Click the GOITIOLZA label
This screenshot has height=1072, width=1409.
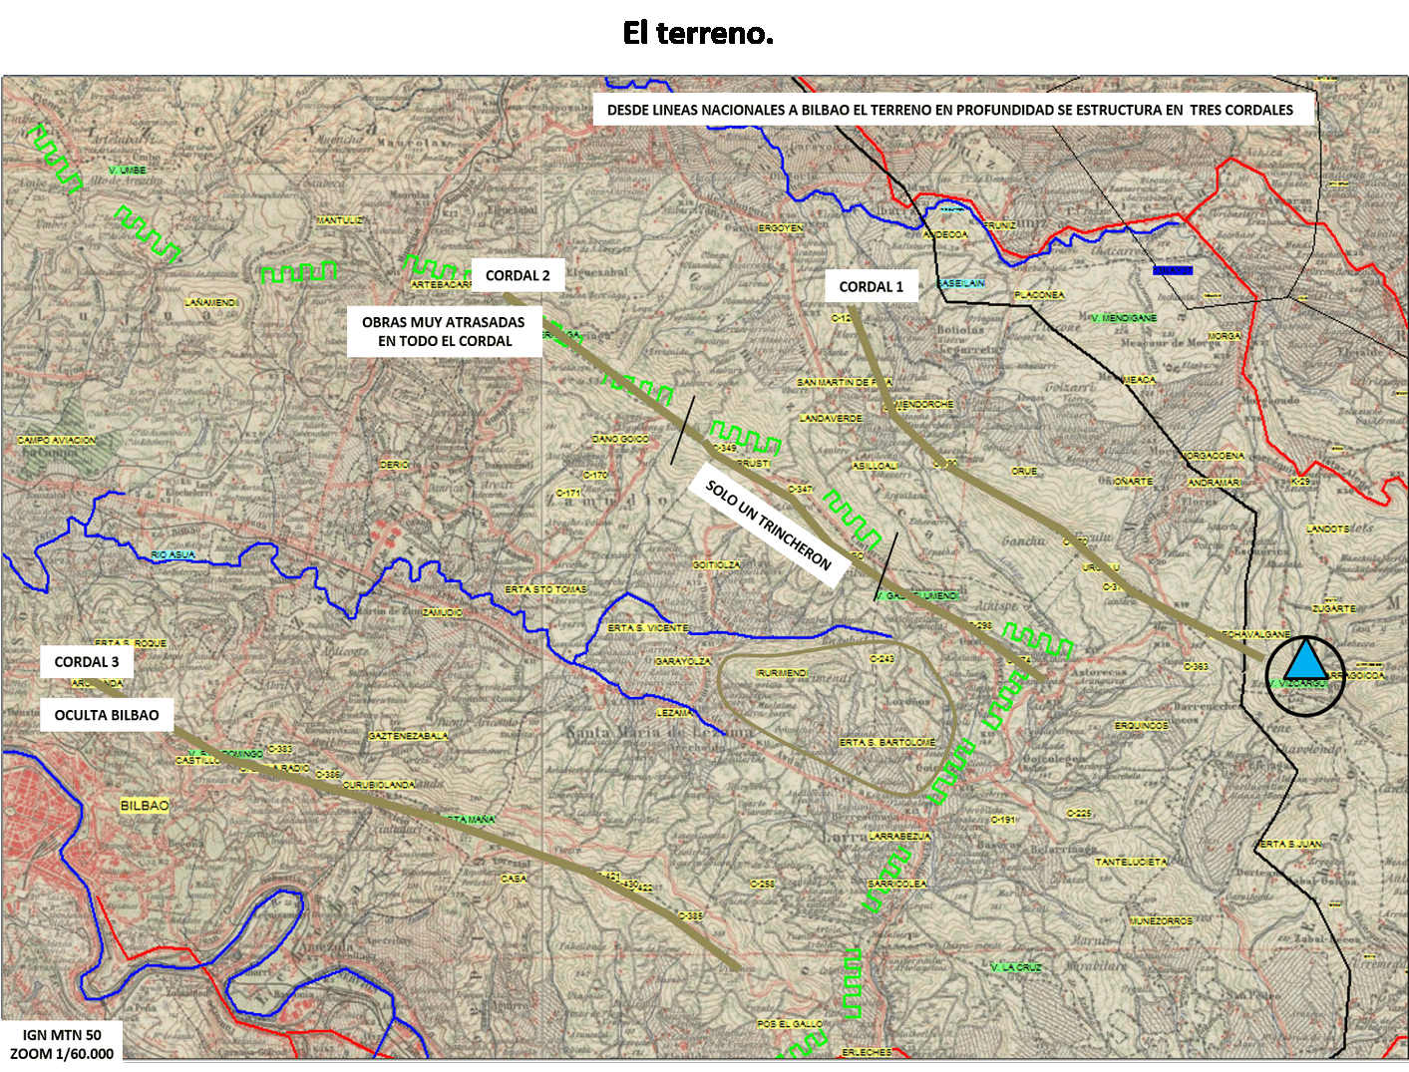[716, 565]
